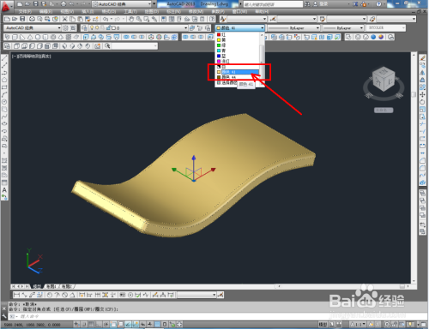Apply the Realistic visual style blue sphere icon

point(373,37)
